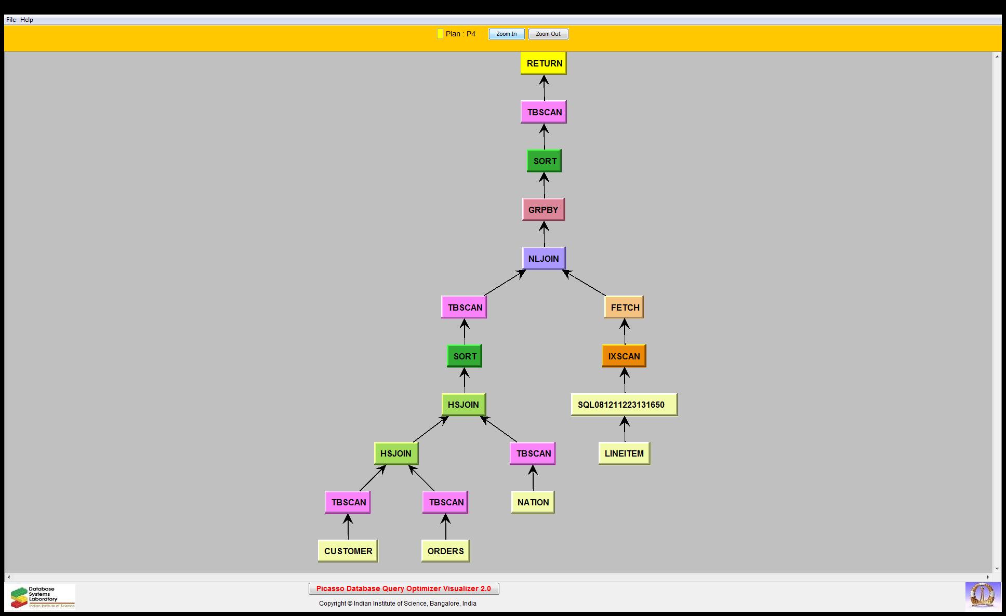Click the horizontal scrollbar left arrow
Image resolution: width=1006 pixels, height=616 pixels.
pos(8,577)
